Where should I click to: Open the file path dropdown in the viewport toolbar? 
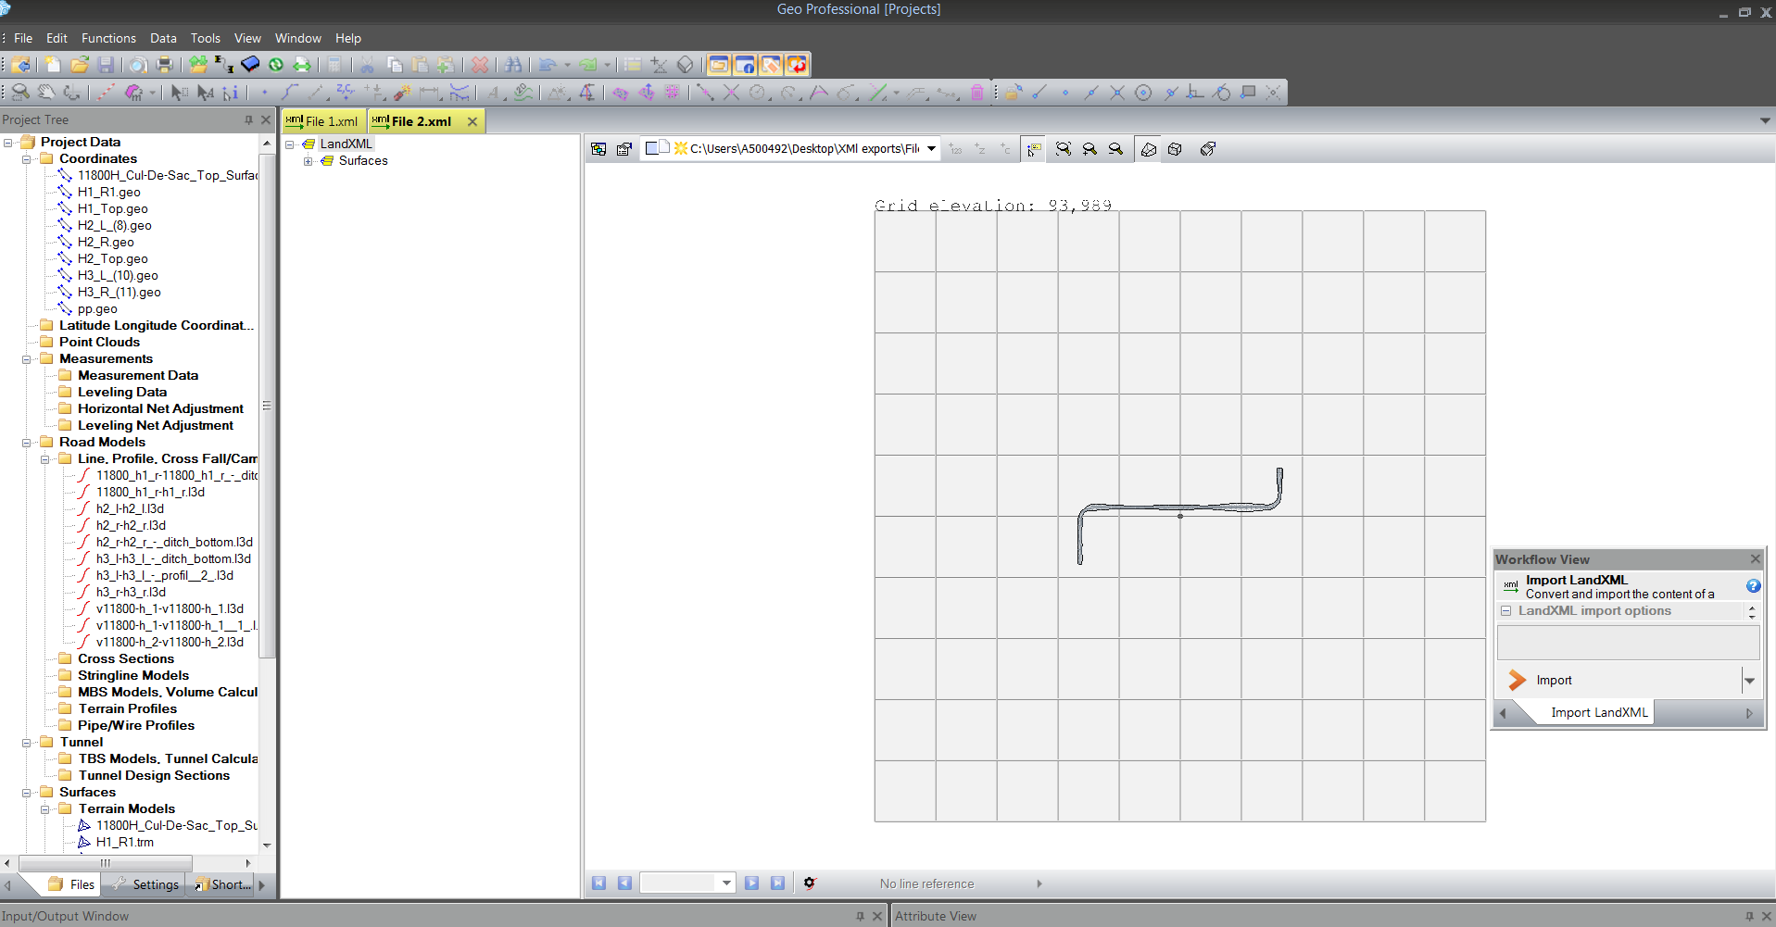(931, 148)
